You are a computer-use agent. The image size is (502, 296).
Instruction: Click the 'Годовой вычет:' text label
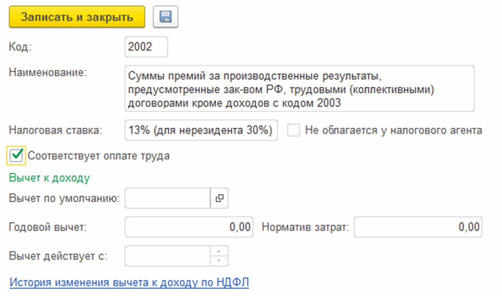point(48,227)
